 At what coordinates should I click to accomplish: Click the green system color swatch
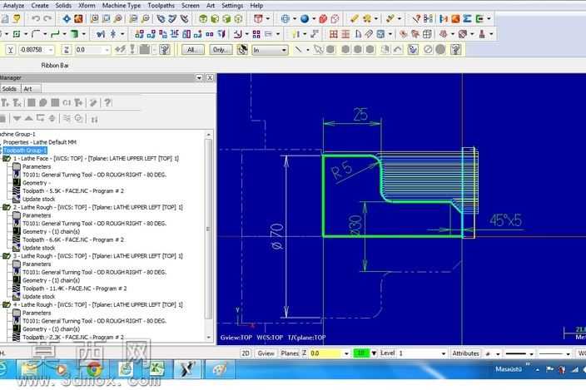361,353
